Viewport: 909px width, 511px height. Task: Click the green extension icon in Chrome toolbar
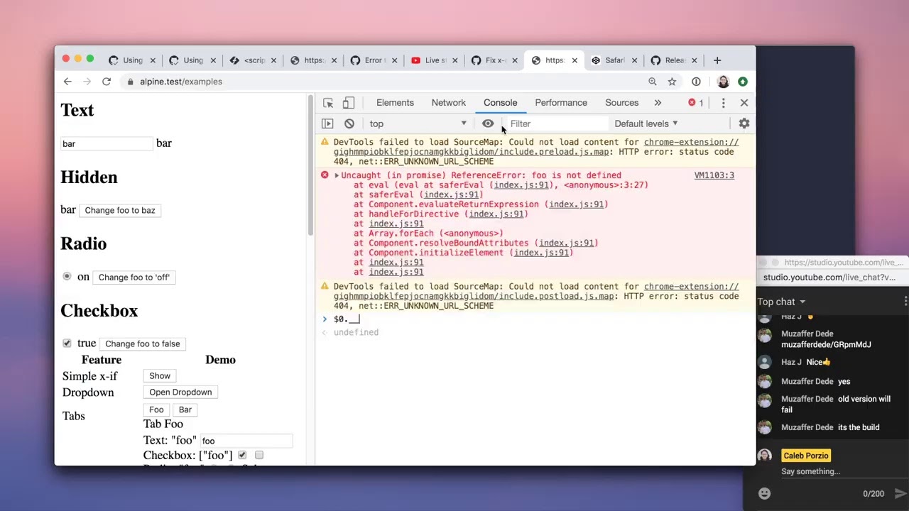(743, 82)
